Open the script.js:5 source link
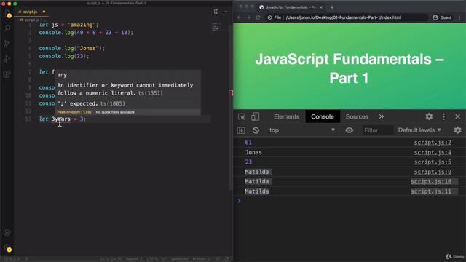Viewport: 466px width, 262px height. [433, 162]
